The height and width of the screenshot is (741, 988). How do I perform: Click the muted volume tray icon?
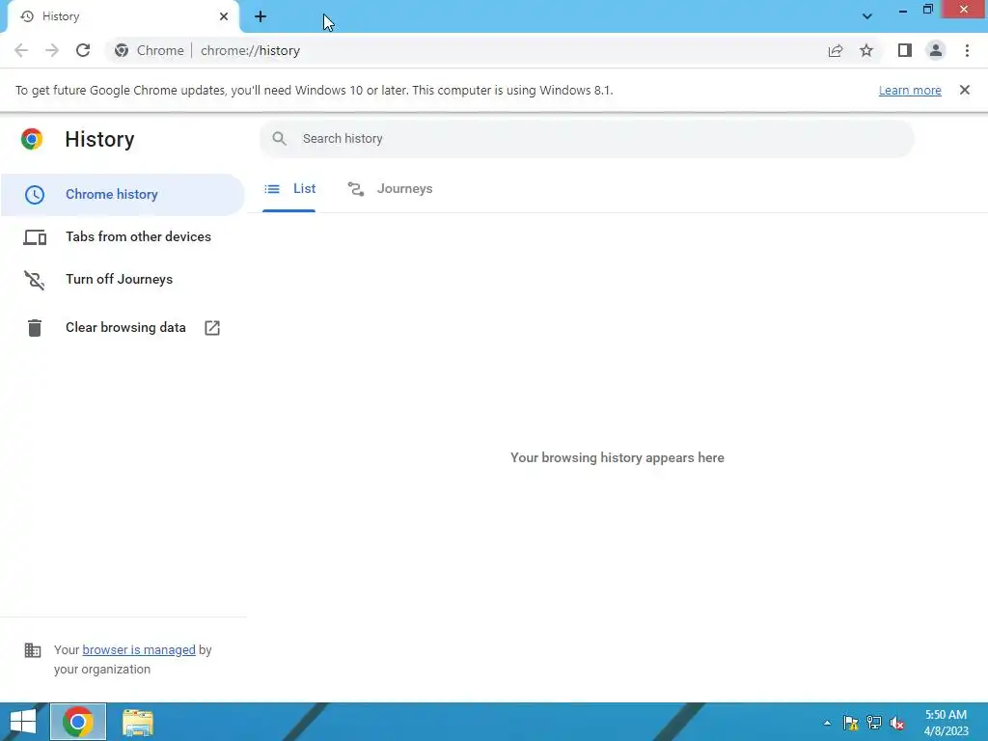(897, 723)
